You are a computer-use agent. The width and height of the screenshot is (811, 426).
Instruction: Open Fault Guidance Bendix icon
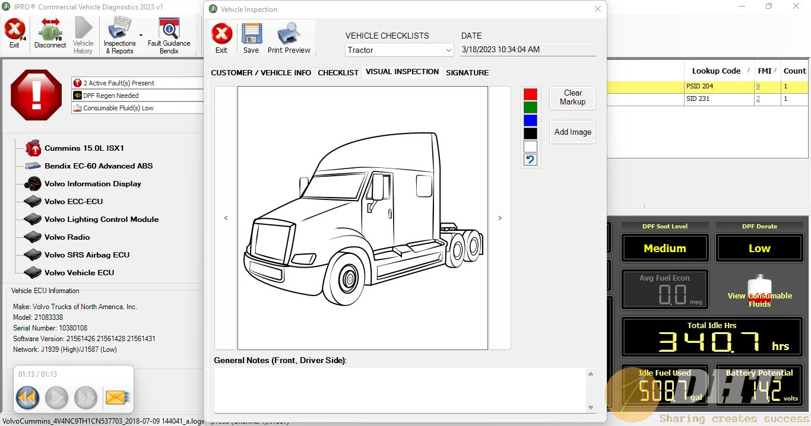[x=169, y=30]
